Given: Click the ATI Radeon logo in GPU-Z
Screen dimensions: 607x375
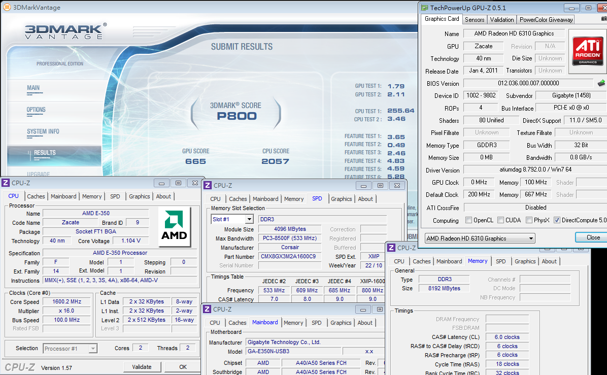Looking at the screenshot, I should coord(588,51).
